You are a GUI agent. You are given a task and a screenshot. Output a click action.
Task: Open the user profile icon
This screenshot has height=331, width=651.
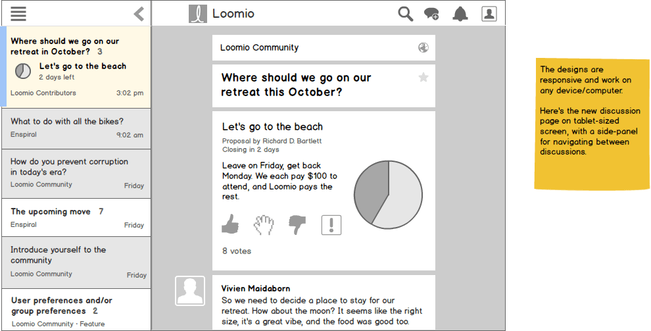(x=489, y=14)
